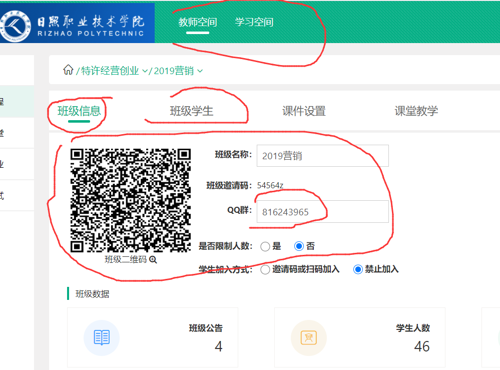This screenshot has height=370, width=500.
Task: Open 教师空间 in top navigation
Action: 197,22
